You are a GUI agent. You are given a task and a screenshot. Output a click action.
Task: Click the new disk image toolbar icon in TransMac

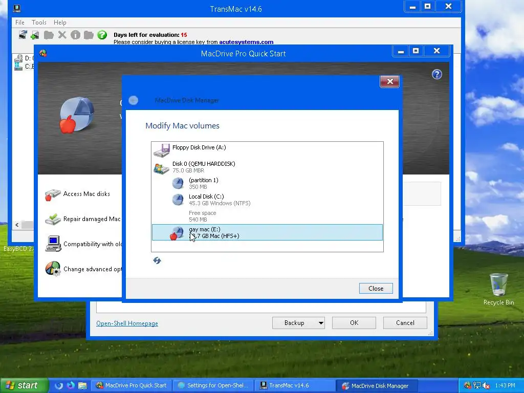[35, 35]
